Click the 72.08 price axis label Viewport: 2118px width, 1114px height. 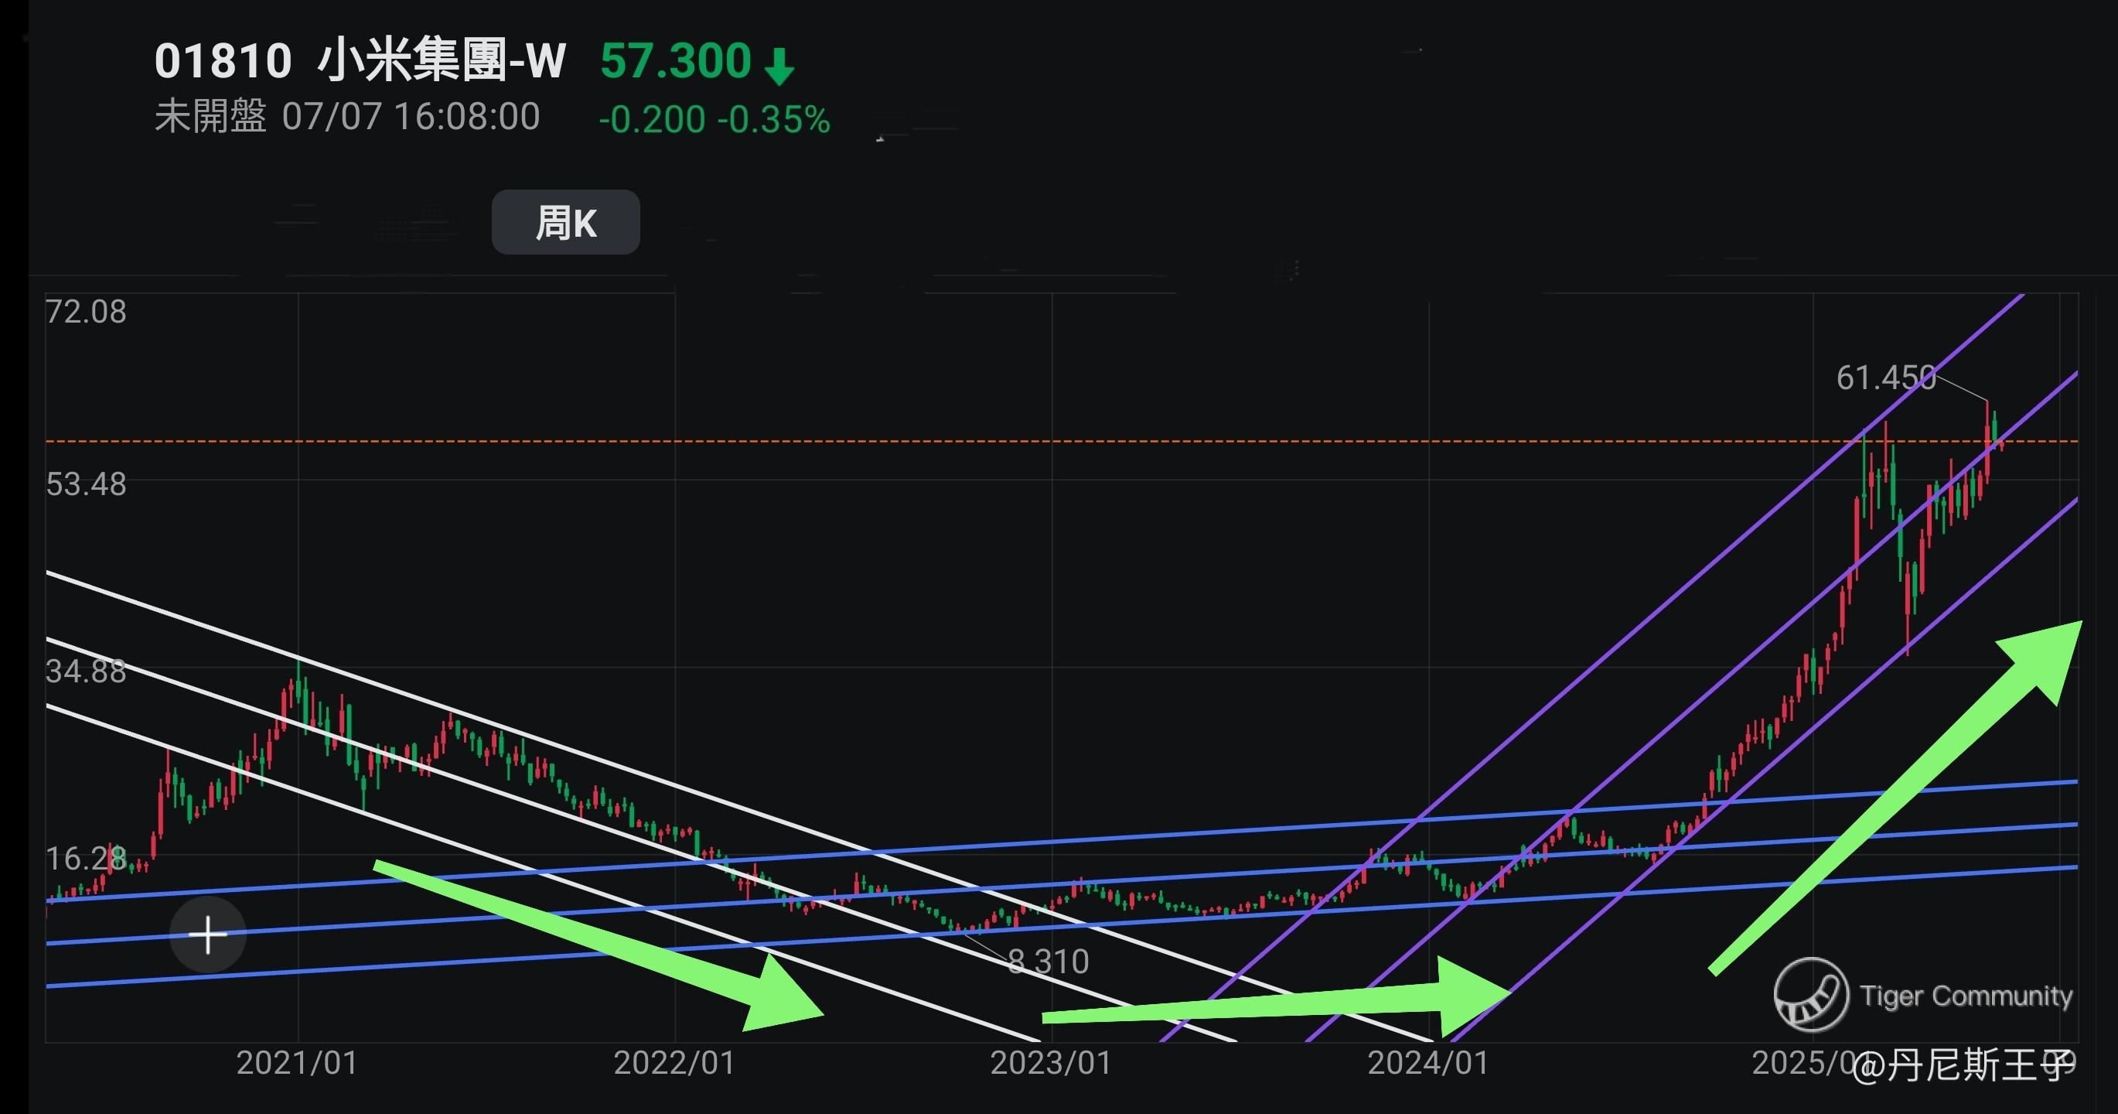tap(87, 312)
